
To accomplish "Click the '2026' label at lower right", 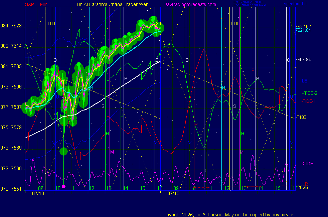I will tap(303, 187).
